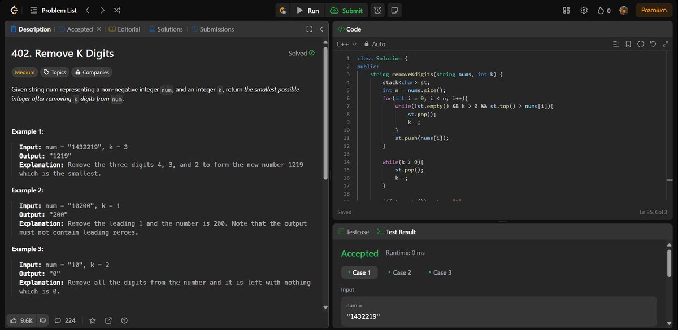Image resolution: width=678 pixels, height=330 pixels.
Task: Close the Accepted tab
Action: [x=99, y=29]
